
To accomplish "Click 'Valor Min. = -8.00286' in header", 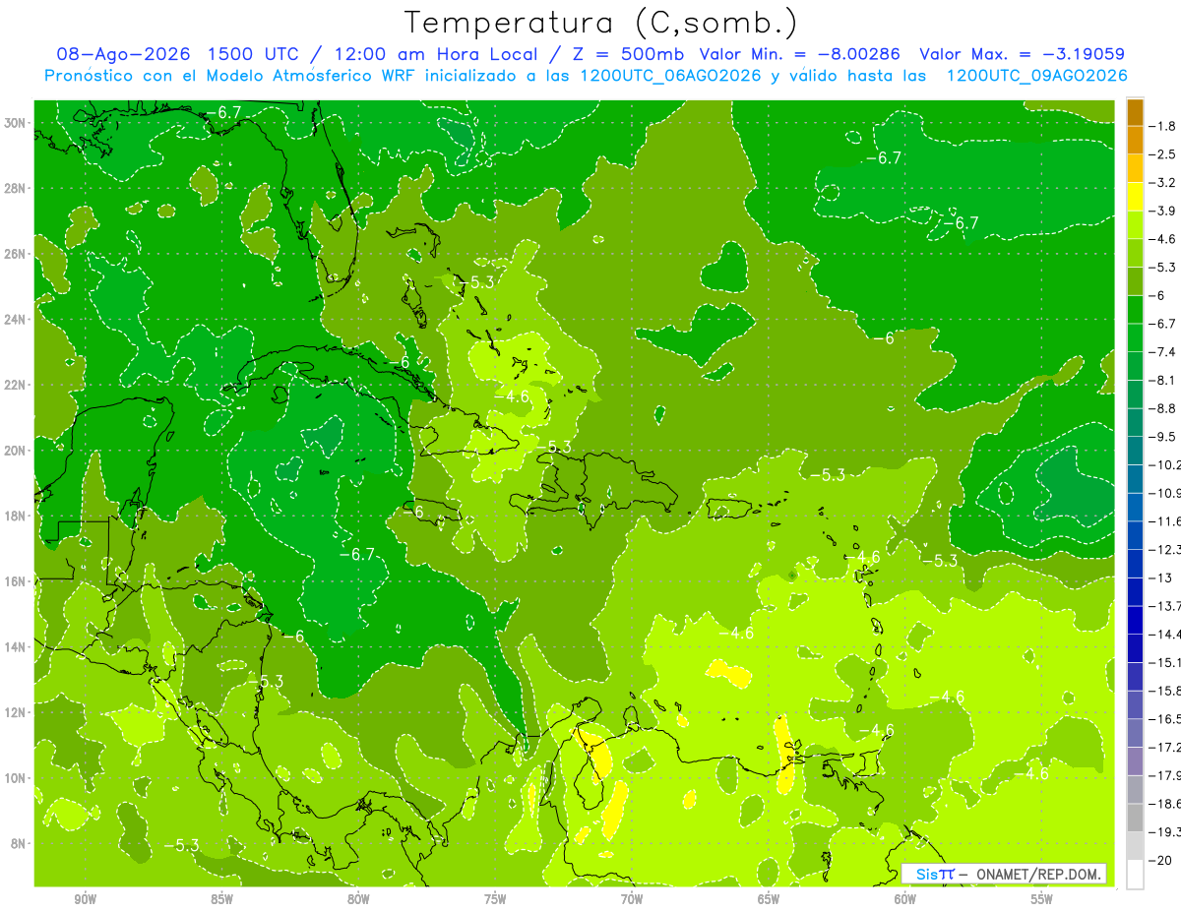I will [x=801, y=54].
